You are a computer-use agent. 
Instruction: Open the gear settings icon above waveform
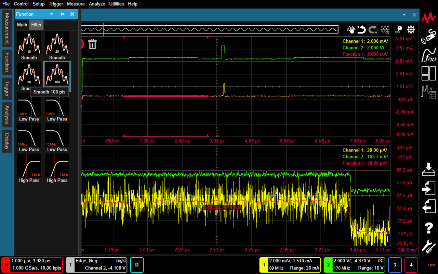coord(411,30)
